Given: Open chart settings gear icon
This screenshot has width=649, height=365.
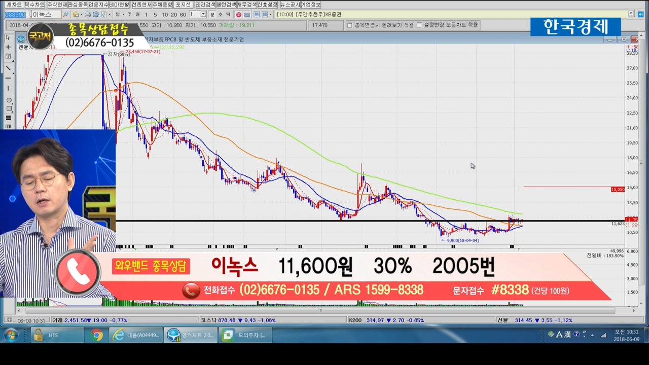Looking at the screenshot, I should pos(96,15).
